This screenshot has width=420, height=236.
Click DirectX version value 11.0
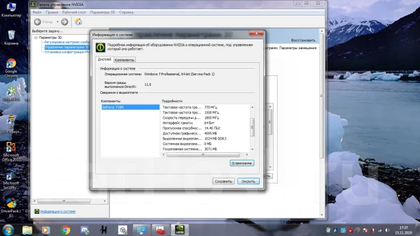[148, 85]
